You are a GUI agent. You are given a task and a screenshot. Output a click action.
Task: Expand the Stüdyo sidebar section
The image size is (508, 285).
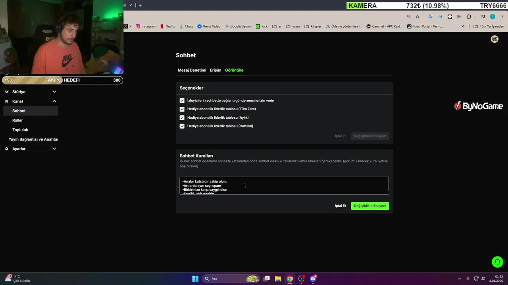coord(54,92)
